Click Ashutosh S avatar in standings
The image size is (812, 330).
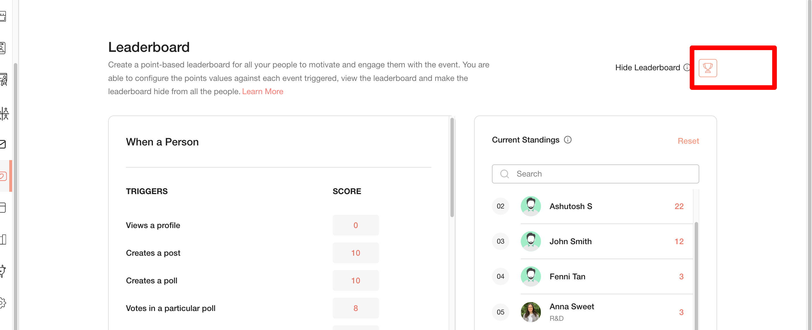click(x=531, y=206)
